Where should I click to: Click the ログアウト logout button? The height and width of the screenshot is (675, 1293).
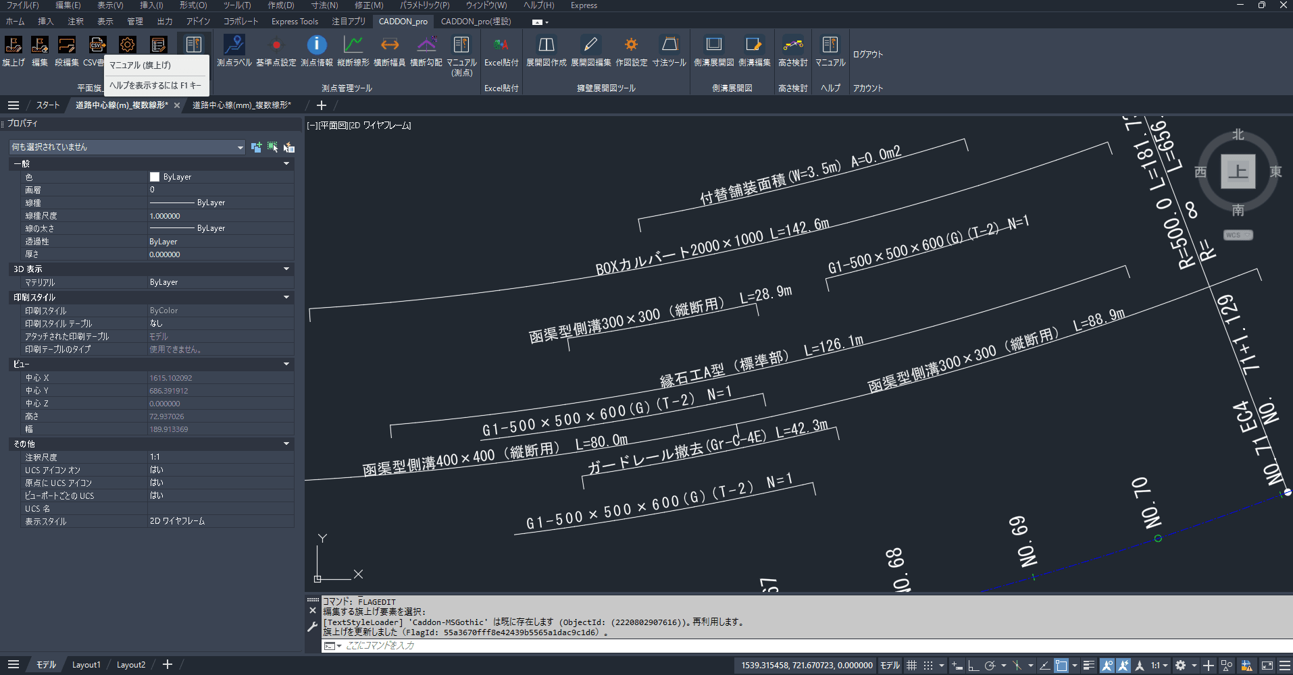coord(867,55)
